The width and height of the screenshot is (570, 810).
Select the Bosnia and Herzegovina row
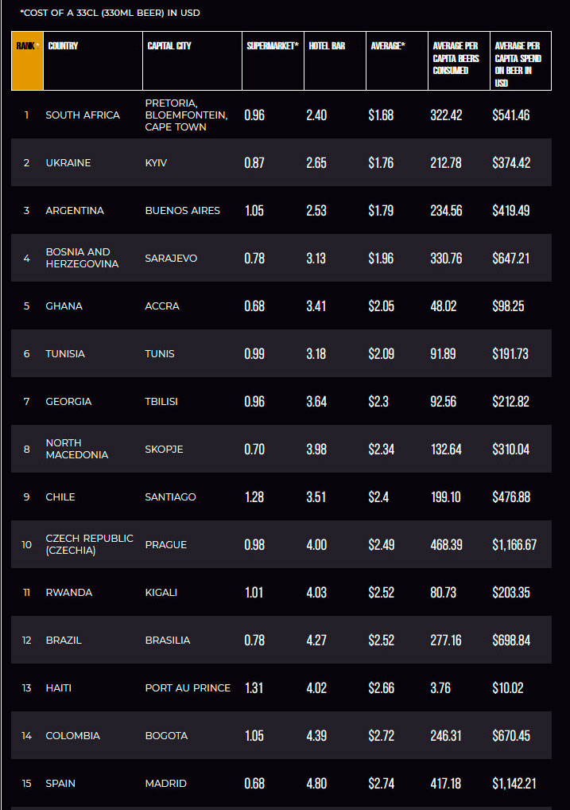coord(281,258)
